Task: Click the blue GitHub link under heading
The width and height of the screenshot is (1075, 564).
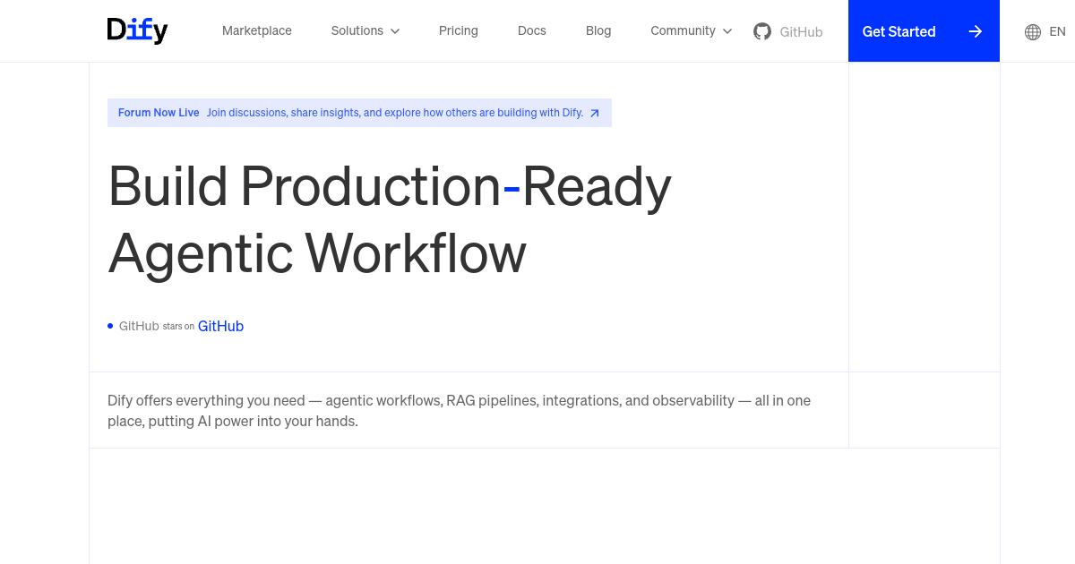Action: 220,326
